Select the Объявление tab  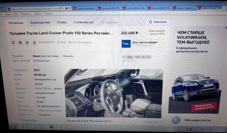16,23
